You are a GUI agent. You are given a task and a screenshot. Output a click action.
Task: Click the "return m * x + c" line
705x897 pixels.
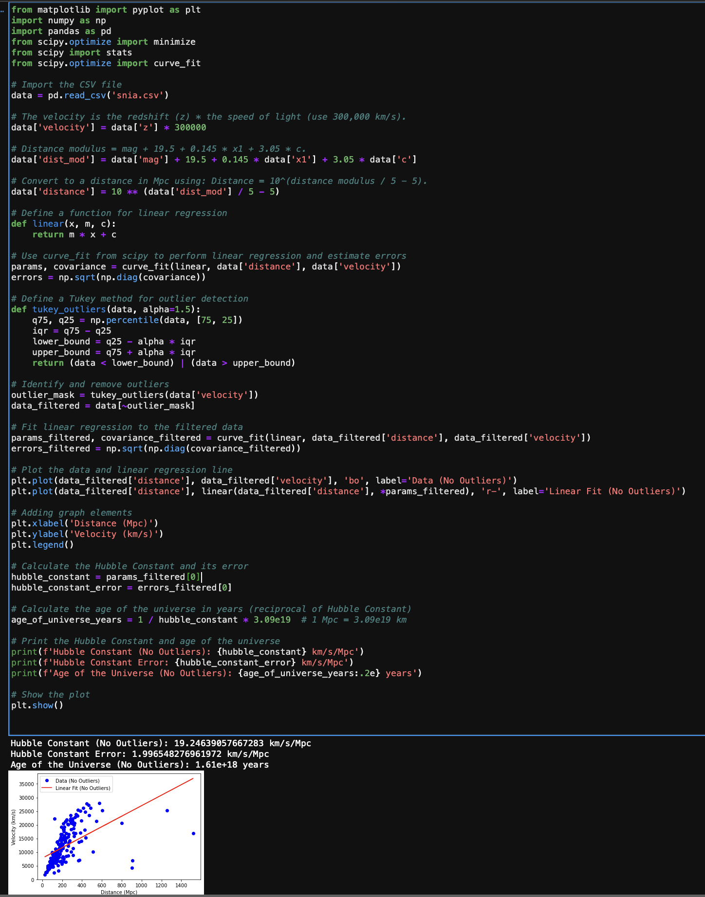coord(74,234)
